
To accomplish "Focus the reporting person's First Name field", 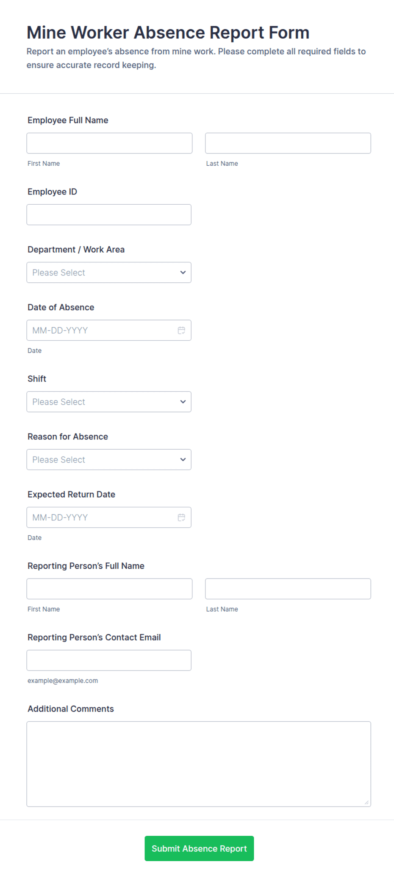I will (x=109, y=589).
